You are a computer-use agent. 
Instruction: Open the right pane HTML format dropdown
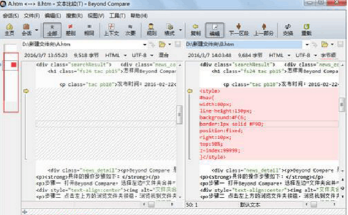coord(280,55)
